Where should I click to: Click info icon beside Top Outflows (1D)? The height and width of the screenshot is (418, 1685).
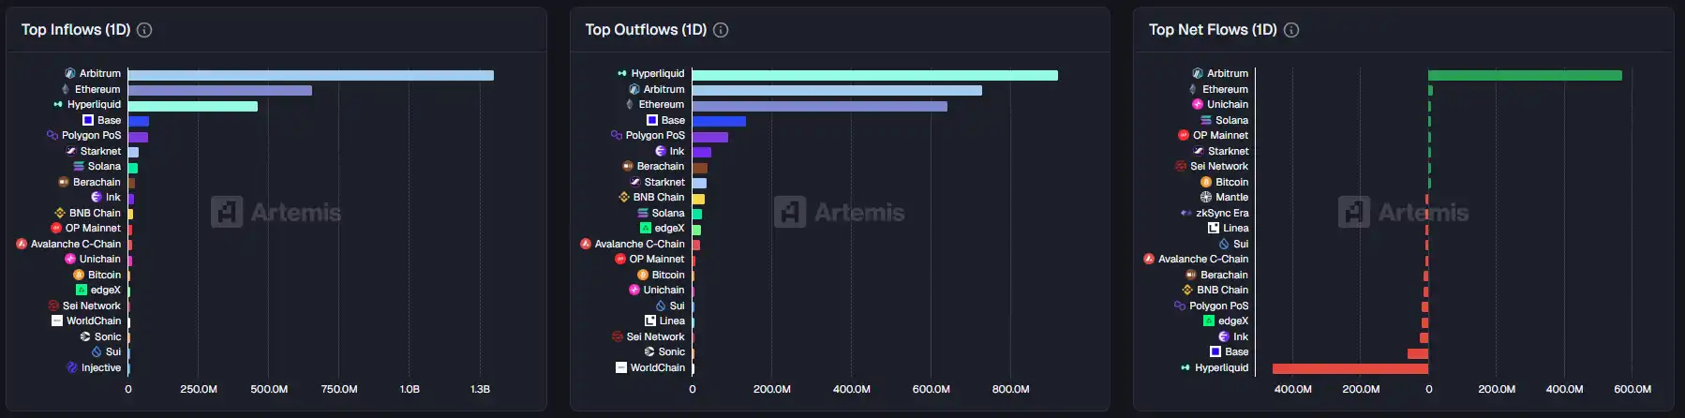[721, 30]
